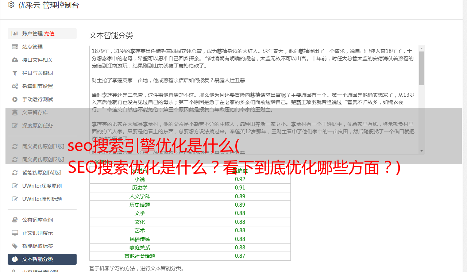Open 智能伪原创[AI版] tool
Screen dimensions: 467x272
tap(42, 173)
